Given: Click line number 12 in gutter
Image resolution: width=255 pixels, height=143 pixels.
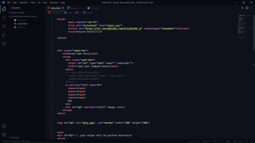Looking at the screenshot, I should [x=51, y=51].
